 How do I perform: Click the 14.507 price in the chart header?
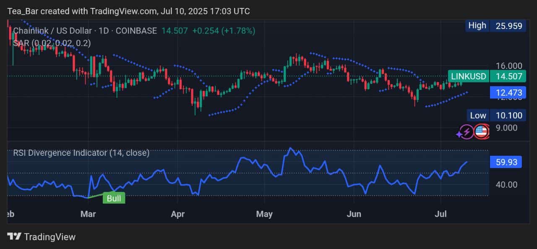(x=175, y=31)
